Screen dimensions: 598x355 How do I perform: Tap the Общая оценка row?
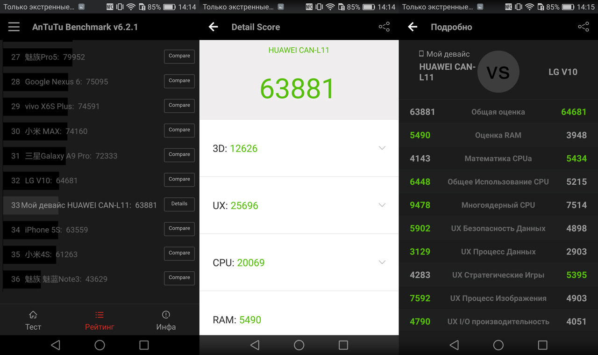(498, 112)
